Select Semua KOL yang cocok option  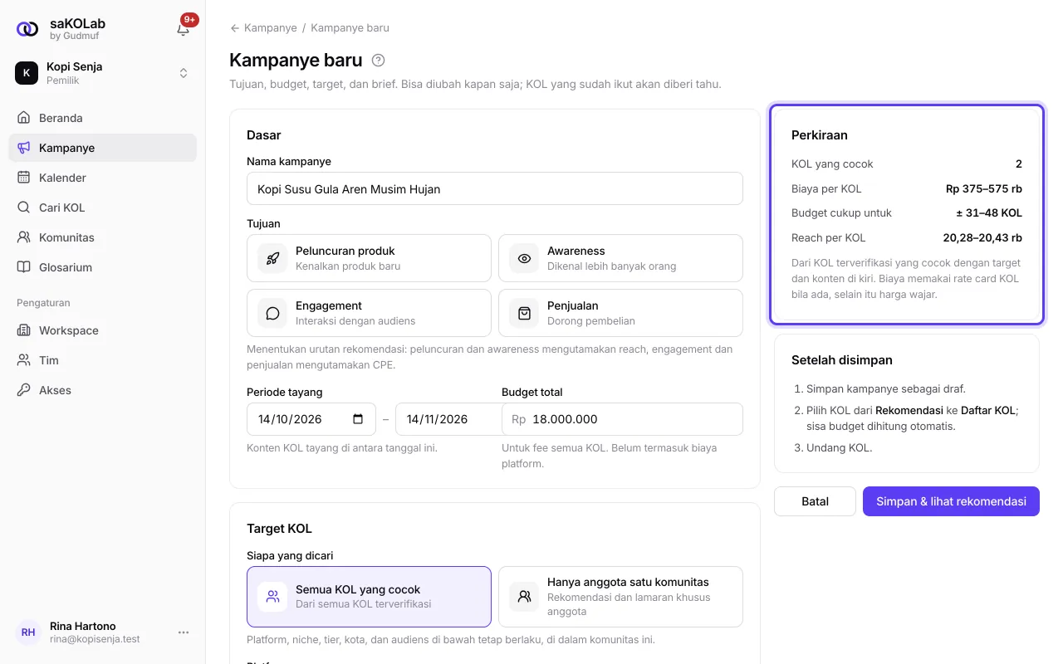[369, 597]
